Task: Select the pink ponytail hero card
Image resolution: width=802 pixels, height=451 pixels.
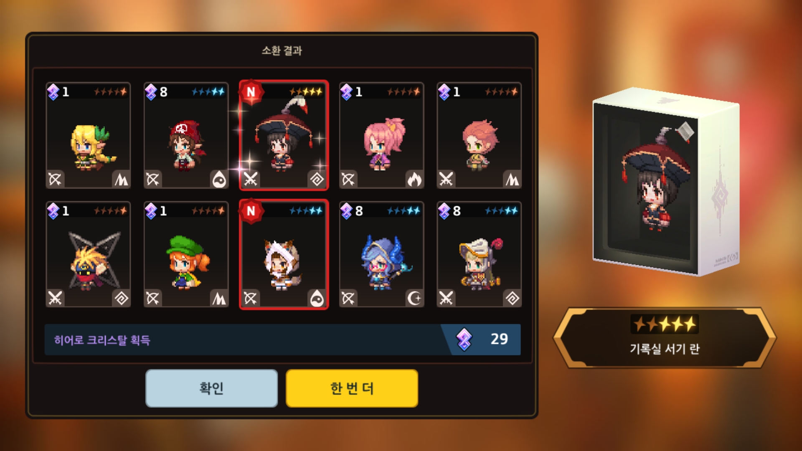Action: point(381,135)
